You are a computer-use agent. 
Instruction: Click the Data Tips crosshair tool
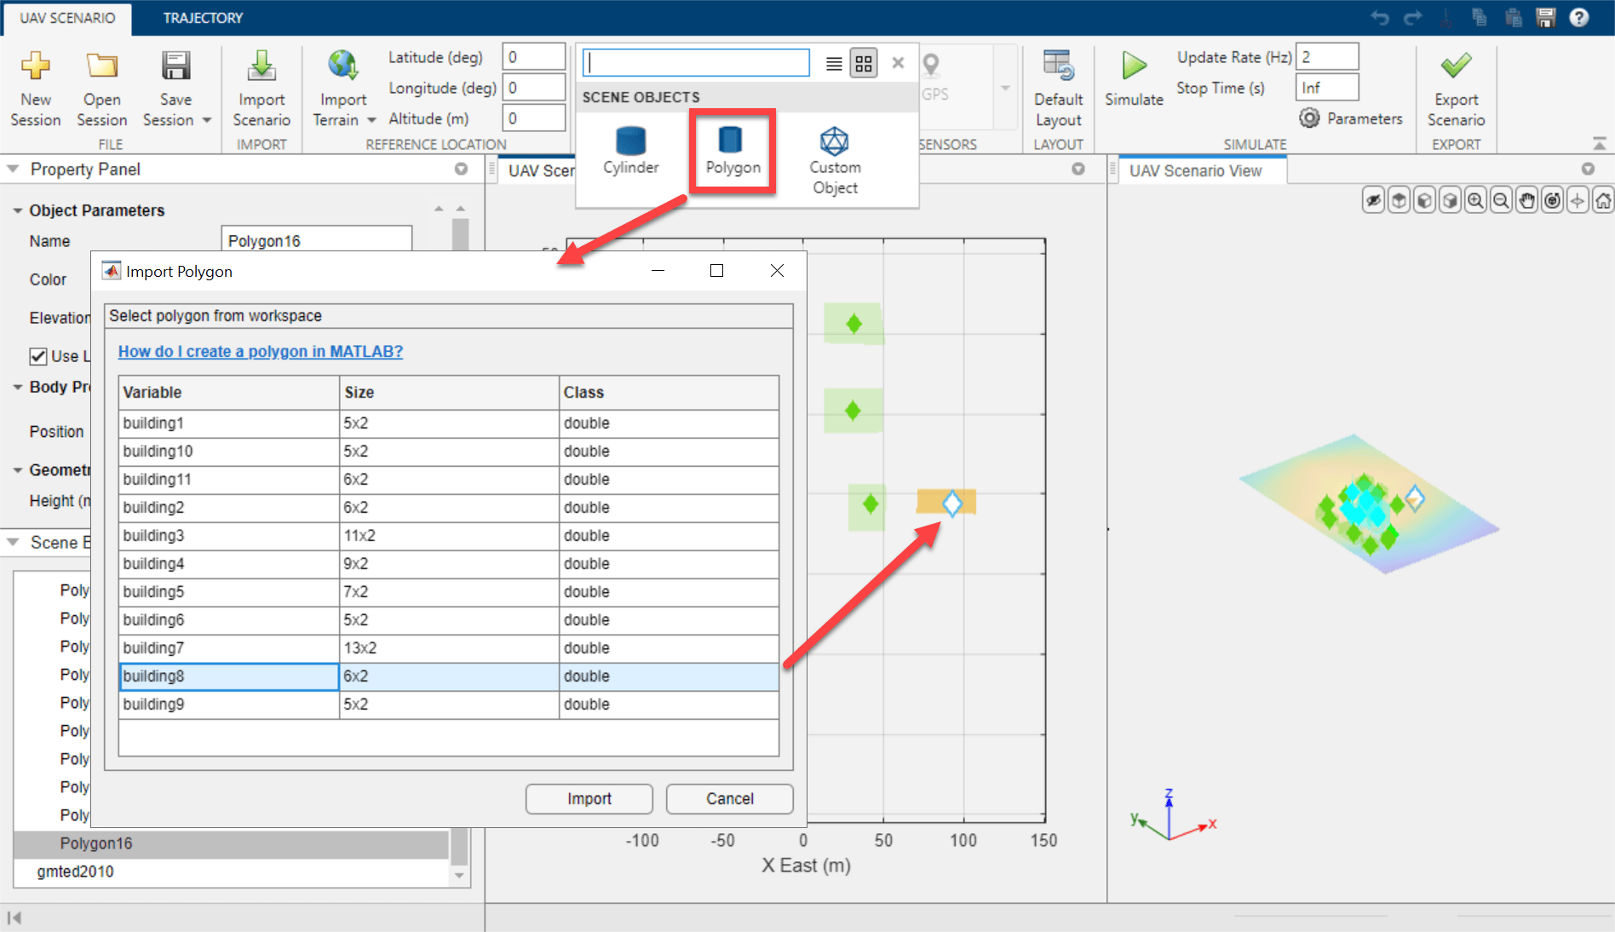pos(1578,201)
